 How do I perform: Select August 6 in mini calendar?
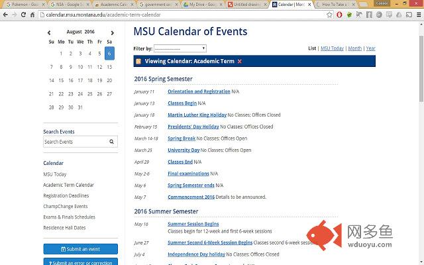click(x=109, y=53)
